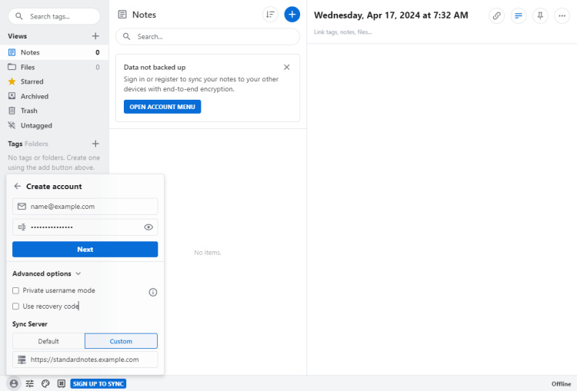577x391 pixels.
Task: Click into the email address field
Action: click(91, 207)
